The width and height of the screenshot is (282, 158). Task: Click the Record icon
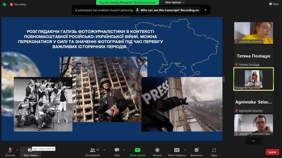[157, 150]
